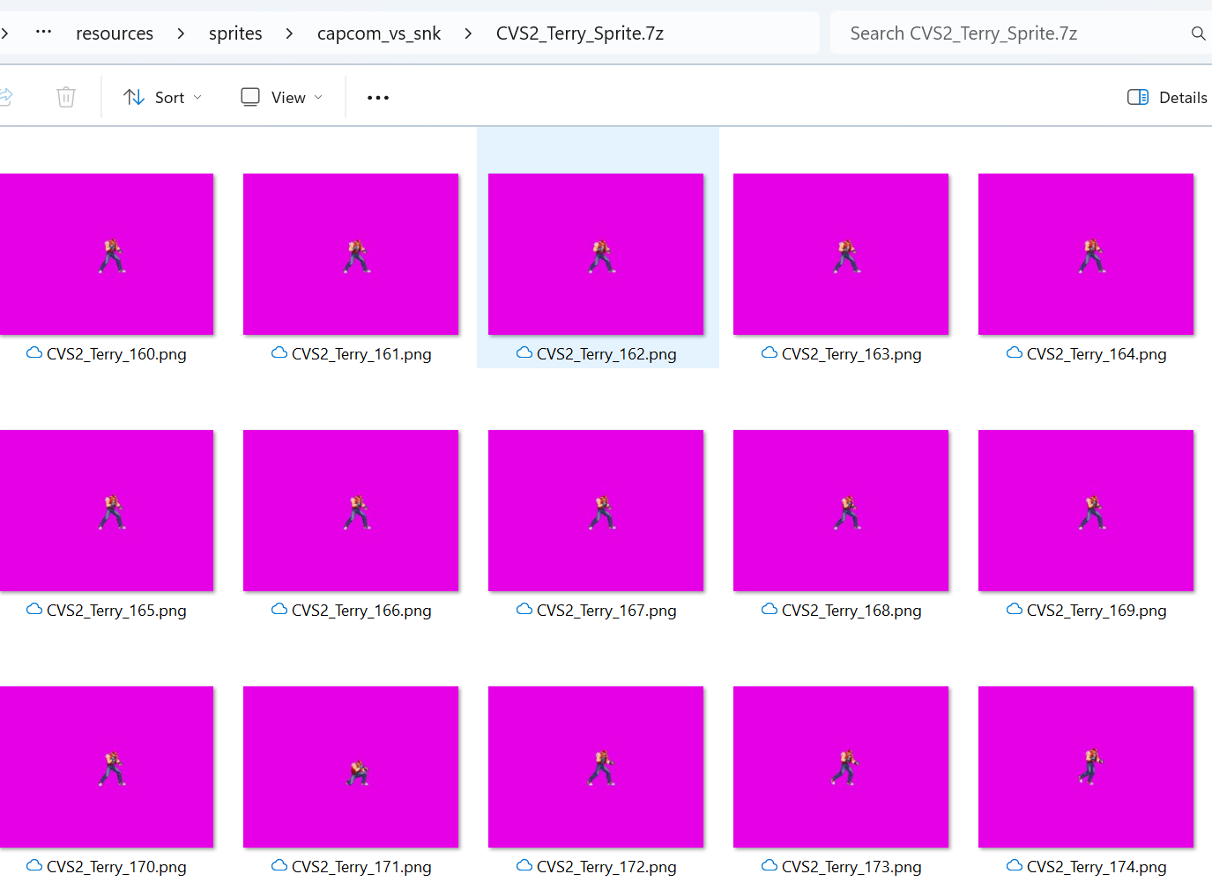Select the CVS2_Terry_162.png thumbnail
This screenshot has width=1212, height=889.
click(x=596, y=254)
